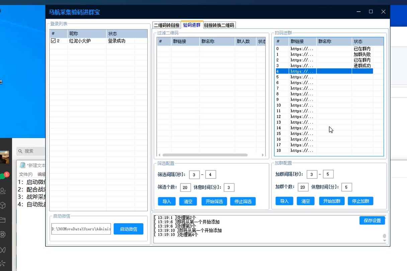Click the WeChat profile avatar picture
This screenshot has height=271, width=407.
(4, 157)
